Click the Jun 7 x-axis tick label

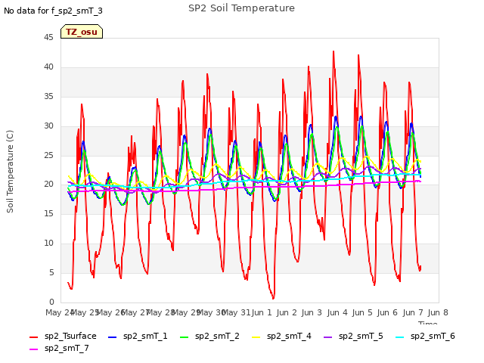(x=413, y=312)
